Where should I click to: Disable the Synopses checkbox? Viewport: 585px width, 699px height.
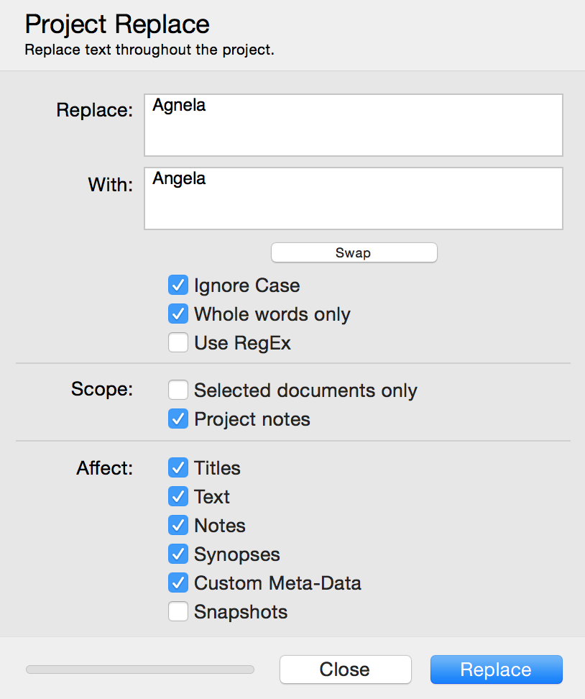(x=178, y=554)
